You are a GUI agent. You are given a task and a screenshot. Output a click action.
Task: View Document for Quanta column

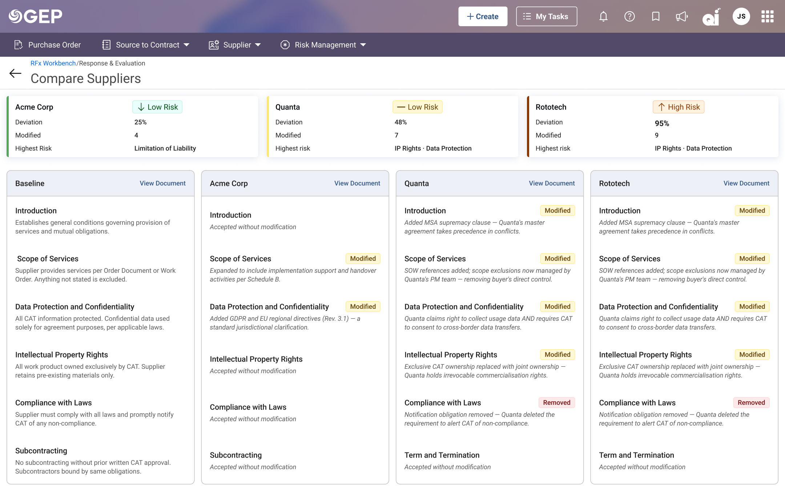pos(552,183)
